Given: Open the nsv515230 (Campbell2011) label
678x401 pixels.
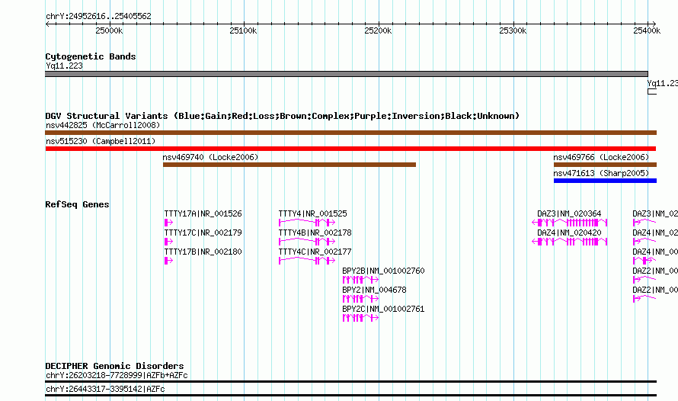Looking at the screenshot, I should 101,141.
